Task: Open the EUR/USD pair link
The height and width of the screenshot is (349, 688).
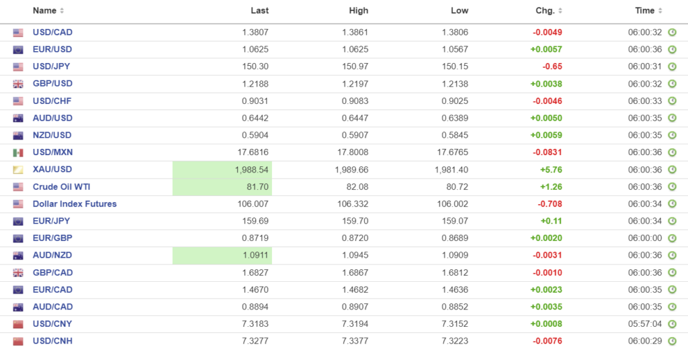Action: click(x=52, y=49)
